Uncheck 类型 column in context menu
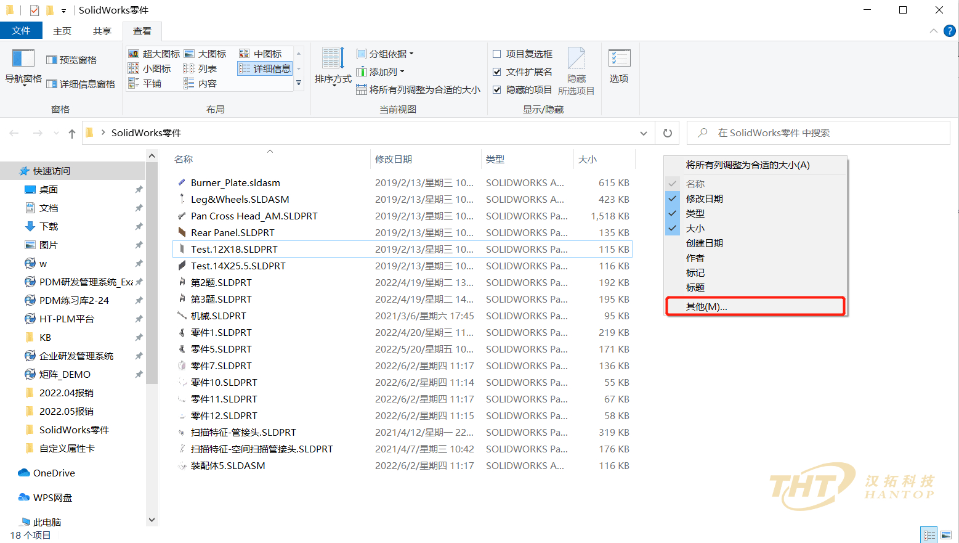The image size is (959, 543). pyautogui.click(x=755, y=213)
